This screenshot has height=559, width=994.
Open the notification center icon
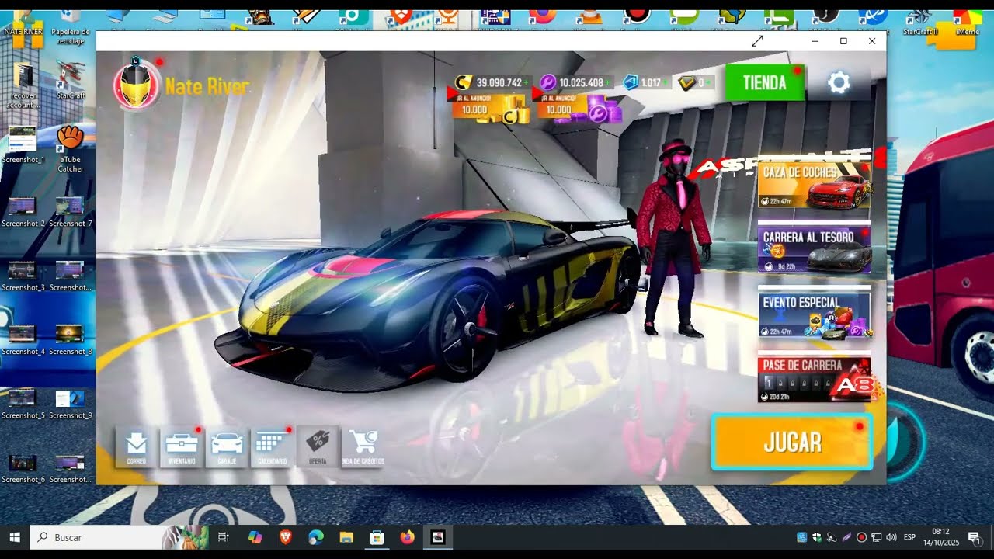click(975, 537)
